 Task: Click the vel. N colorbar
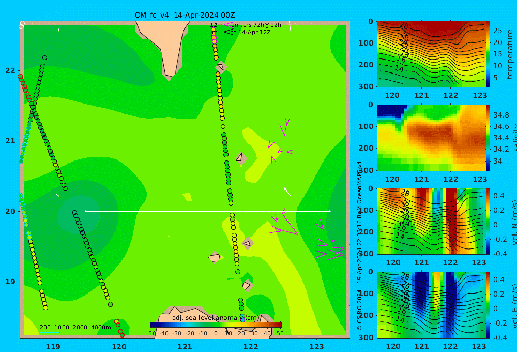click(488, 221)
